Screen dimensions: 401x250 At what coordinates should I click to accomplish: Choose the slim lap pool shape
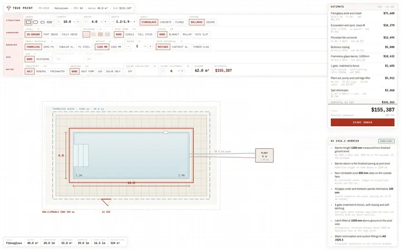(50, 22)
